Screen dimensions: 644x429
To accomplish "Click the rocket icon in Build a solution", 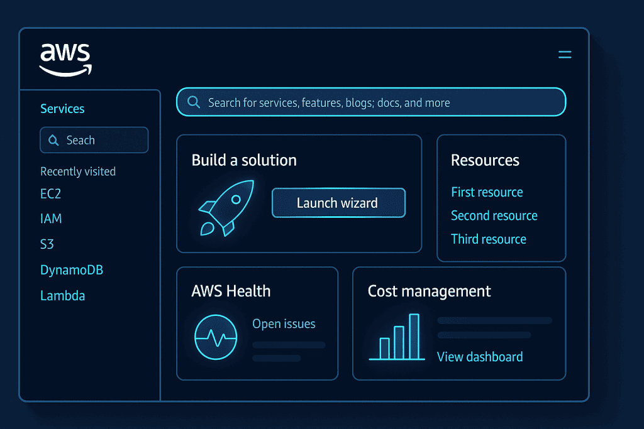I will [x=226, y=208].
